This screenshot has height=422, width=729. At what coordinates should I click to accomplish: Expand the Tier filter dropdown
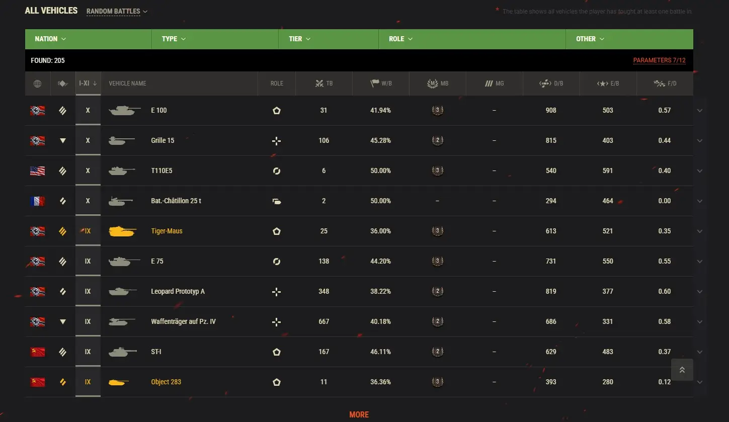(x=300, y=39)
